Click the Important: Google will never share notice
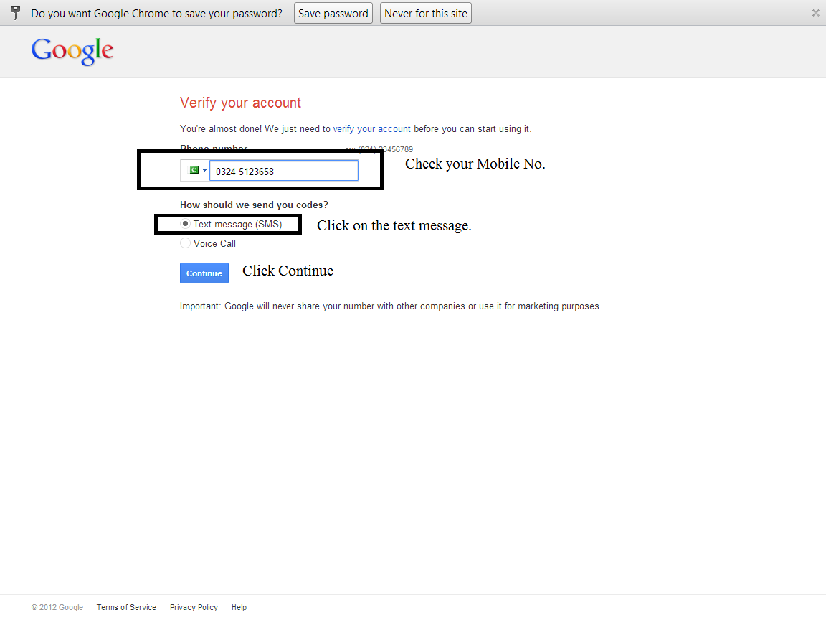The height and width of the screenshot is (620, 826). coord(390,306)
